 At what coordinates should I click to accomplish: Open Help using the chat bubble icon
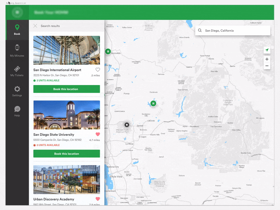(17, 109)
